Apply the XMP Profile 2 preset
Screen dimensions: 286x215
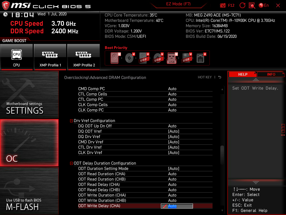pos(84,57)
